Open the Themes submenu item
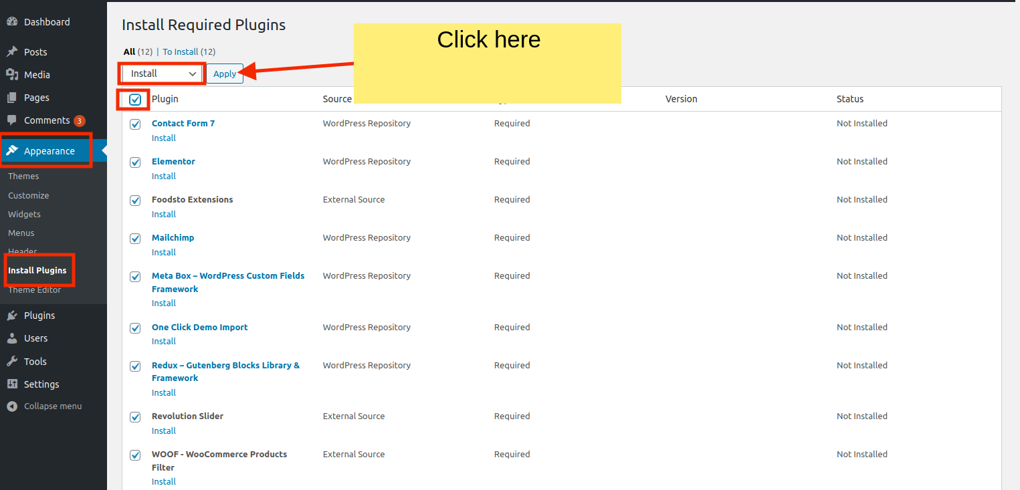Viewport: 1020px width, 490px height. pos(23,176)
